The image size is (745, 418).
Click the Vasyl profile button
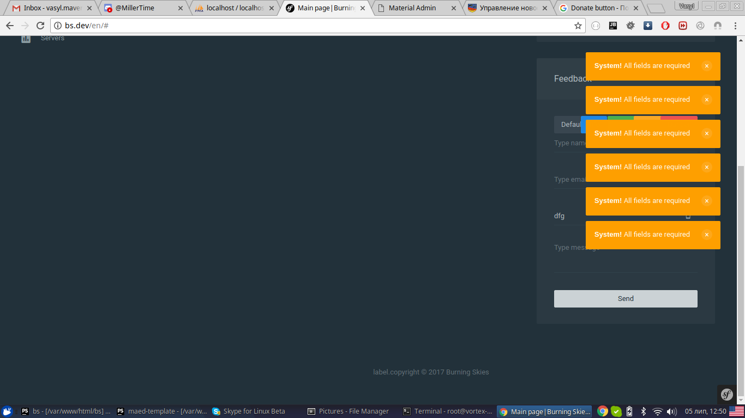coord(687,6)
